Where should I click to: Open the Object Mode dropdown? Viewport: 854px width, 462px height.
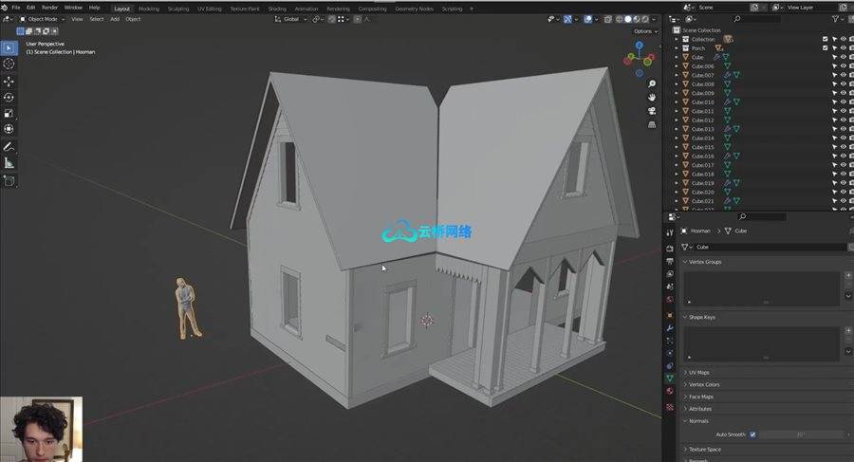pyautogui.click(x=43, y=19)
